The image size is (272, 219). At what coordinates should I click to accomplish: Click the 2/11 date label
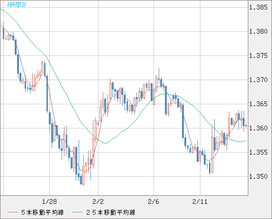200,201
